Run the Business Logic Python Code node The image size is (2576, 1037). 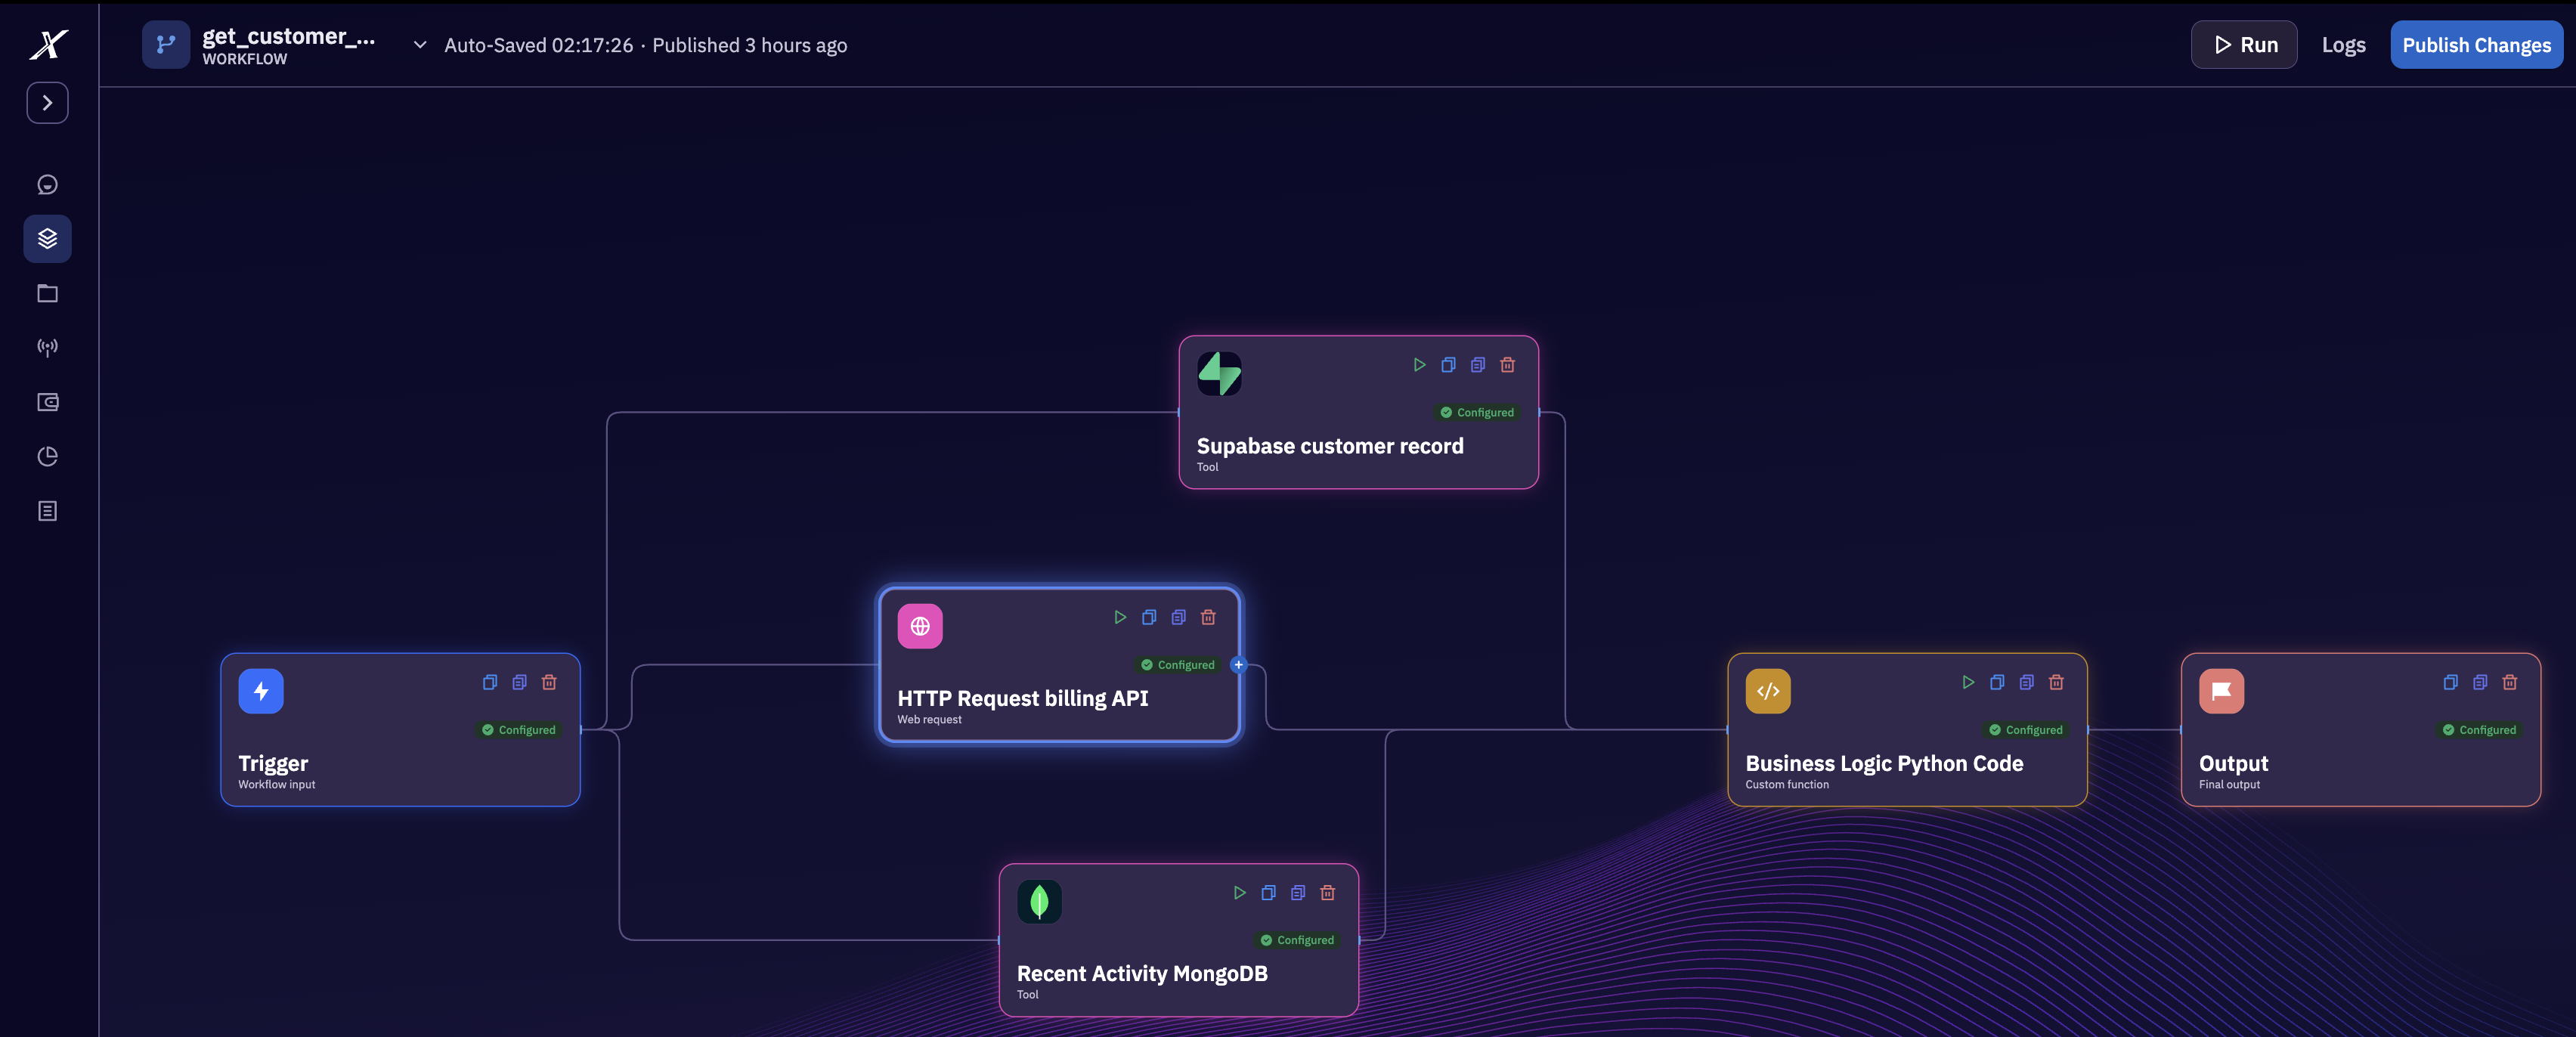pos(1968,682)
